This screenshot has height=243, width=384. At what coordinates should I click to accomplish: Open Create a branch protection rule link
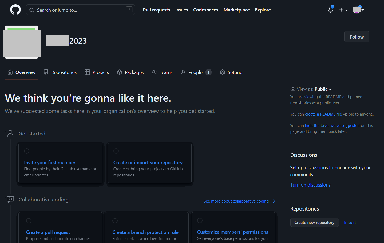click(x=145, y=232)
